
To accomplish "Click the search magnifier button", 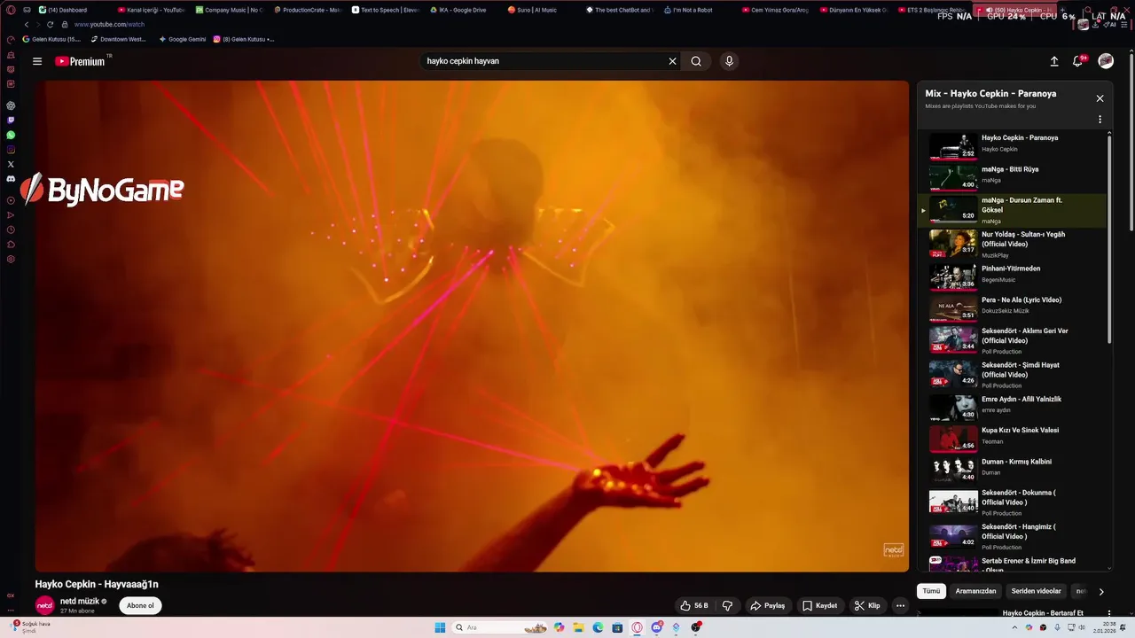I will pos(696,61).
